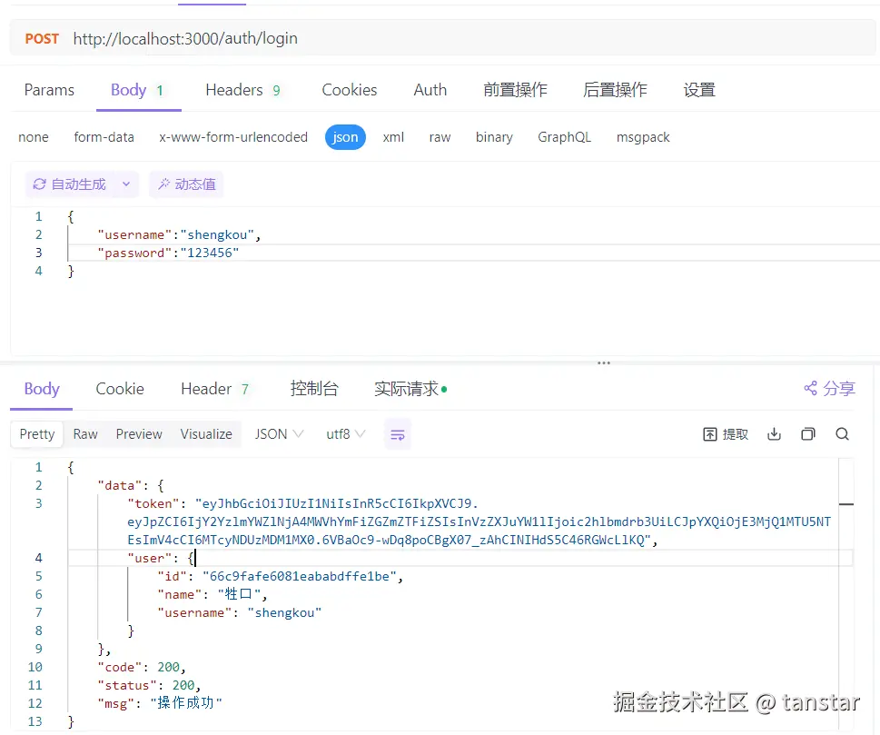The width and height of the screenshot is (880, 735).
Task: Open the Headers tab
Action: click(242, 90)
